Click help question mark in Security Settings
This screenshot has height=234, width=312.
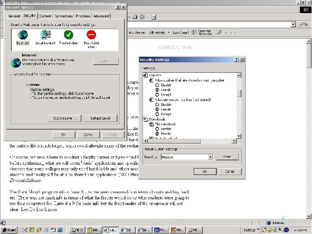(x=236, y=60)
